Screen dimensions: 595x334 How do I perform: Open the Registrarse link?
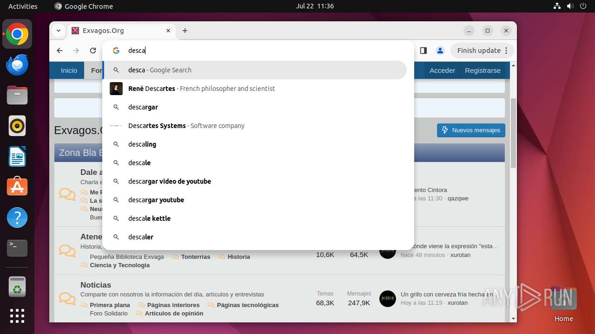483,71
